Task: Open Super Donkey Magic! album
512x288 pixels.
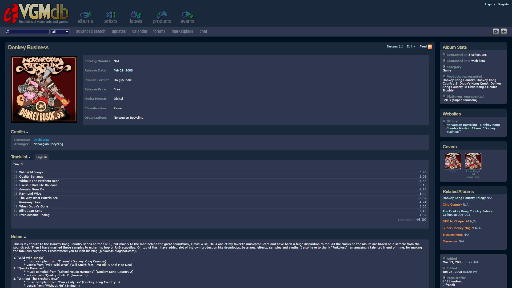Action: click(458, 228)
